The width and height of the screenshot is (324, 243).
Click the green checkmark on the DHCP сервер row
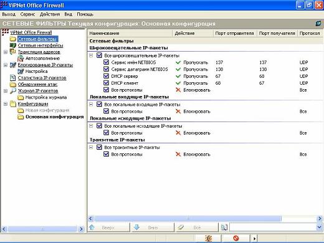(178, 76)
